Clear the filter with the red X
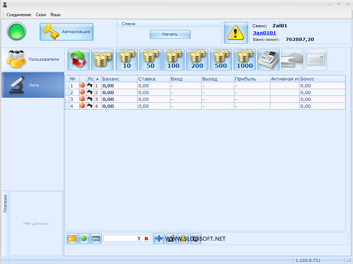This screenshot has height=264, width=353. [x=146, y=238]
